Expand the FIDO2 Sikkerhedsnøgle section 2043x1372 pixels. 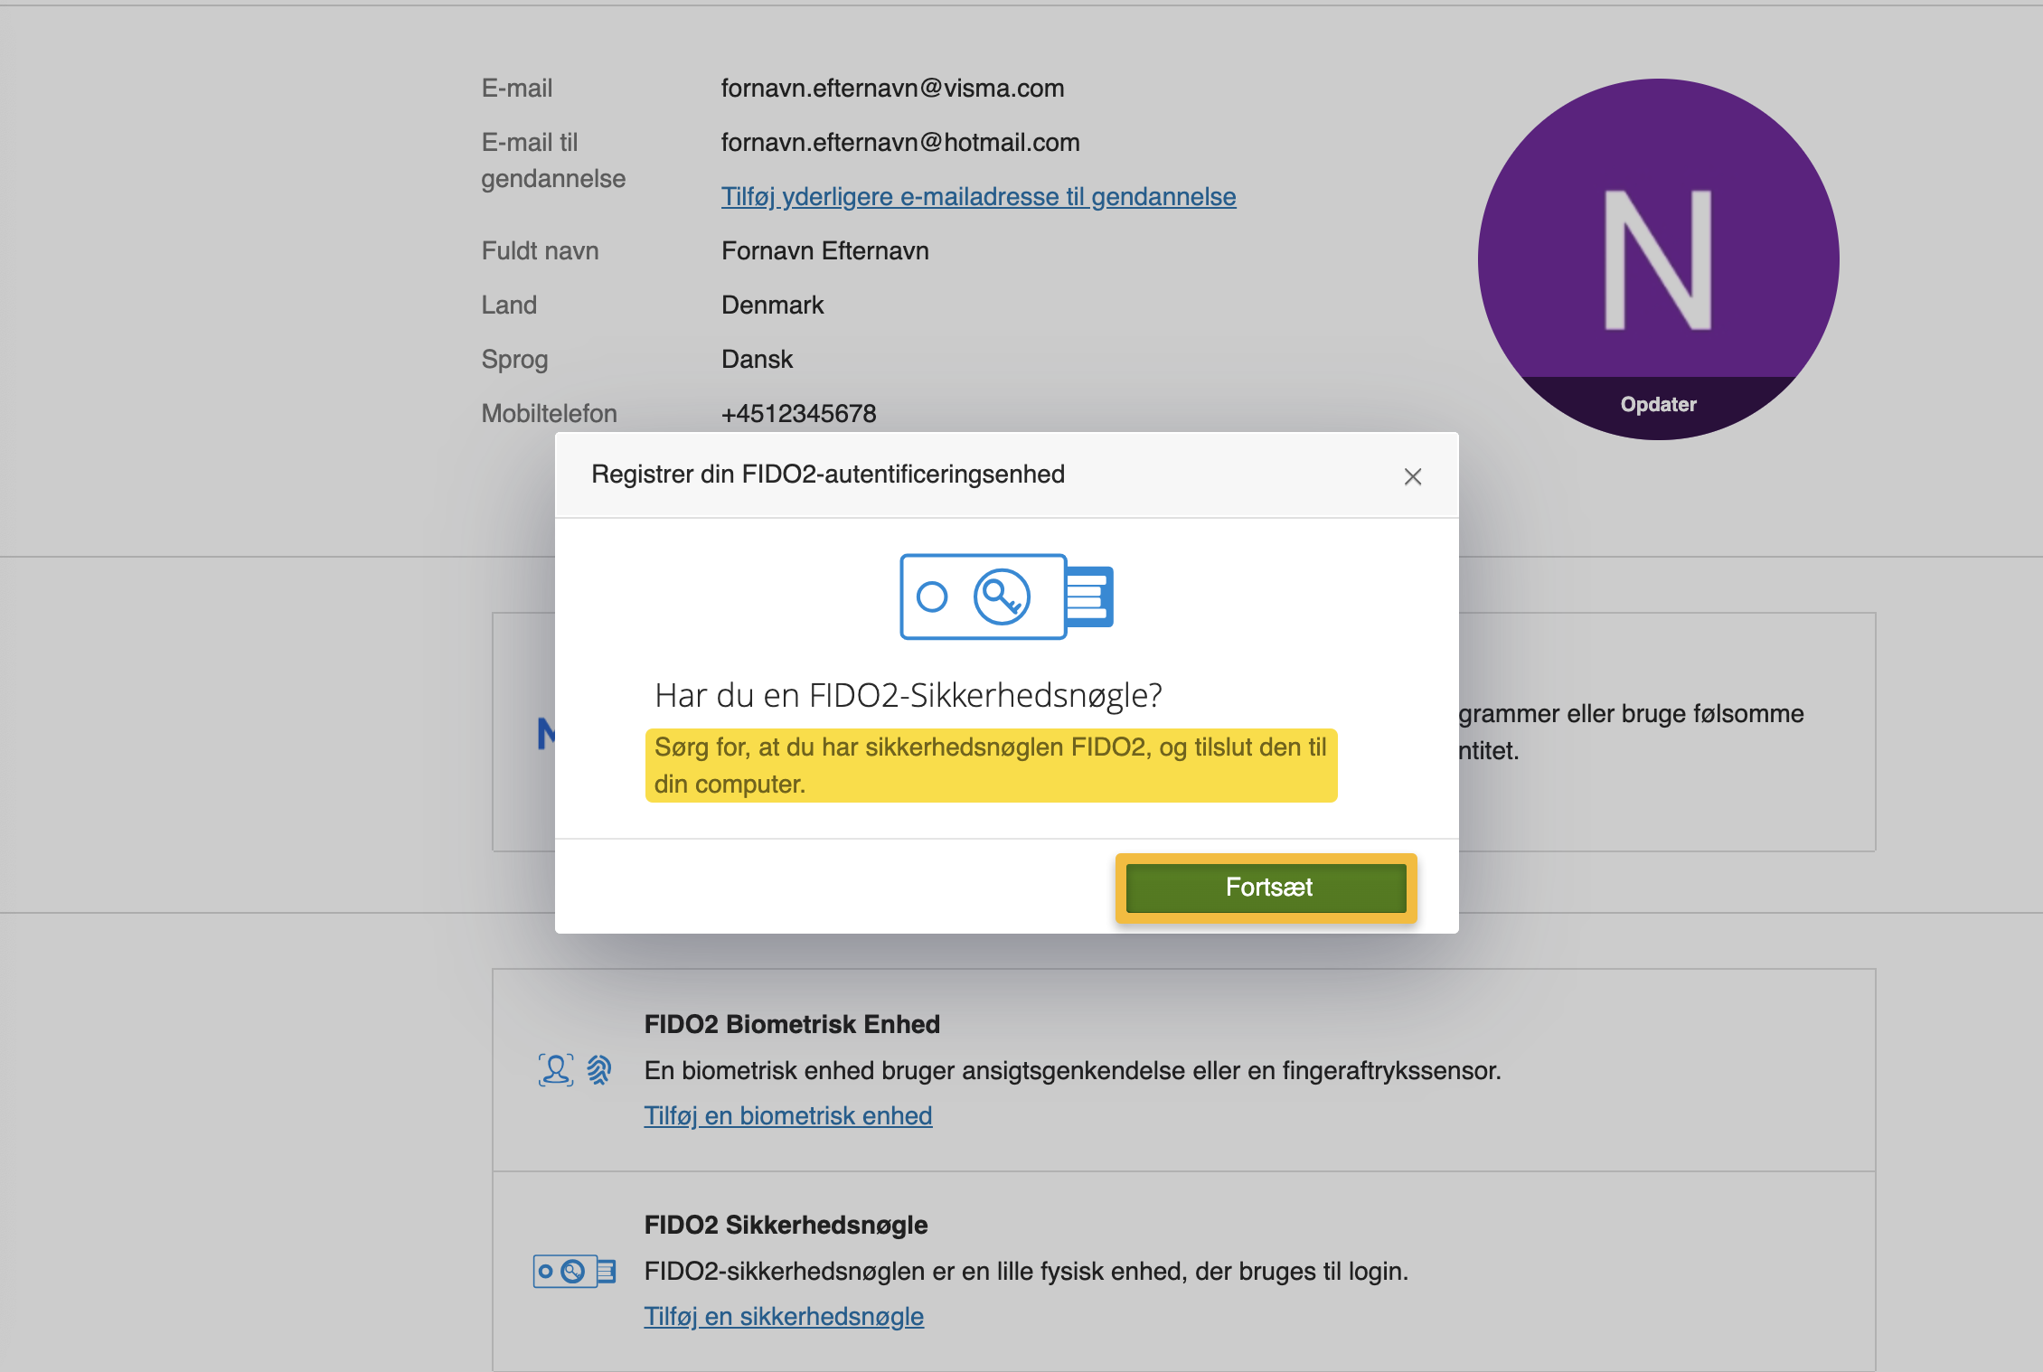785,1225
